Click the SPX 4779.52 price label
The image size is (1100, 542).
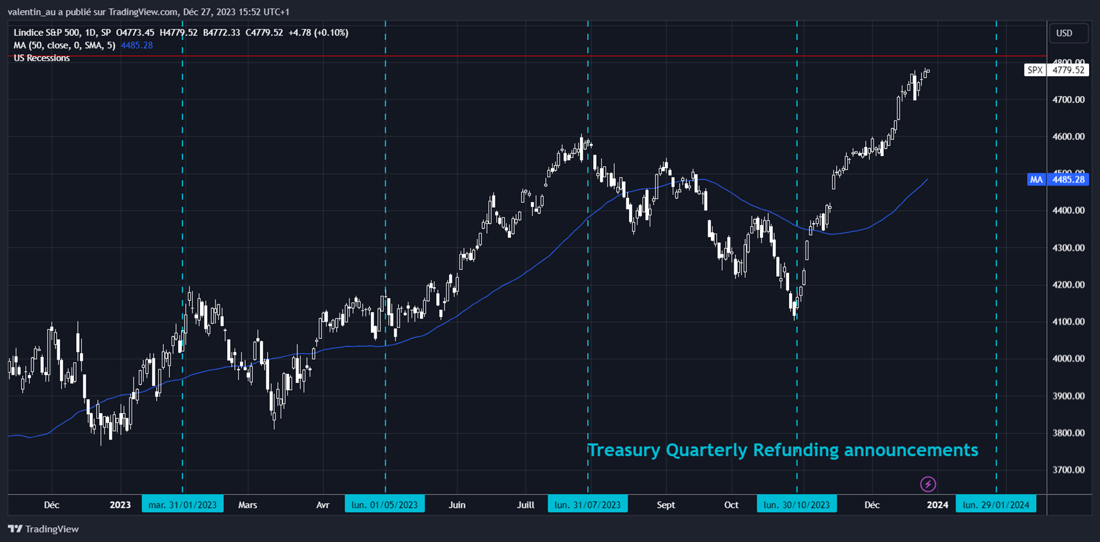pyautogui.click(x=1055, y=70)
